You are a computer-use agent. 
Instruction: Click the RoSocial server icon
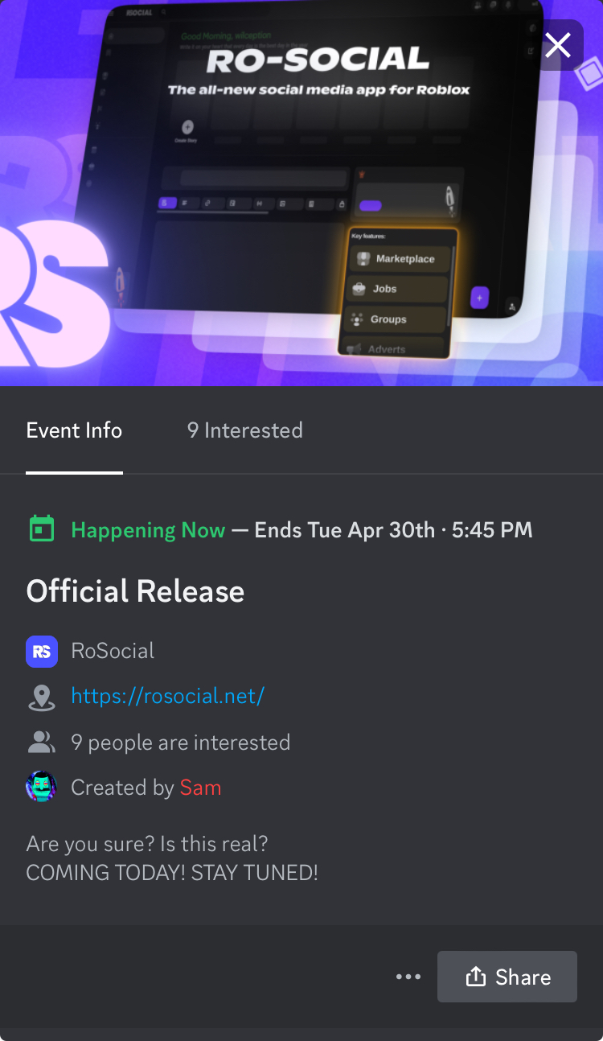coord(42,651)
